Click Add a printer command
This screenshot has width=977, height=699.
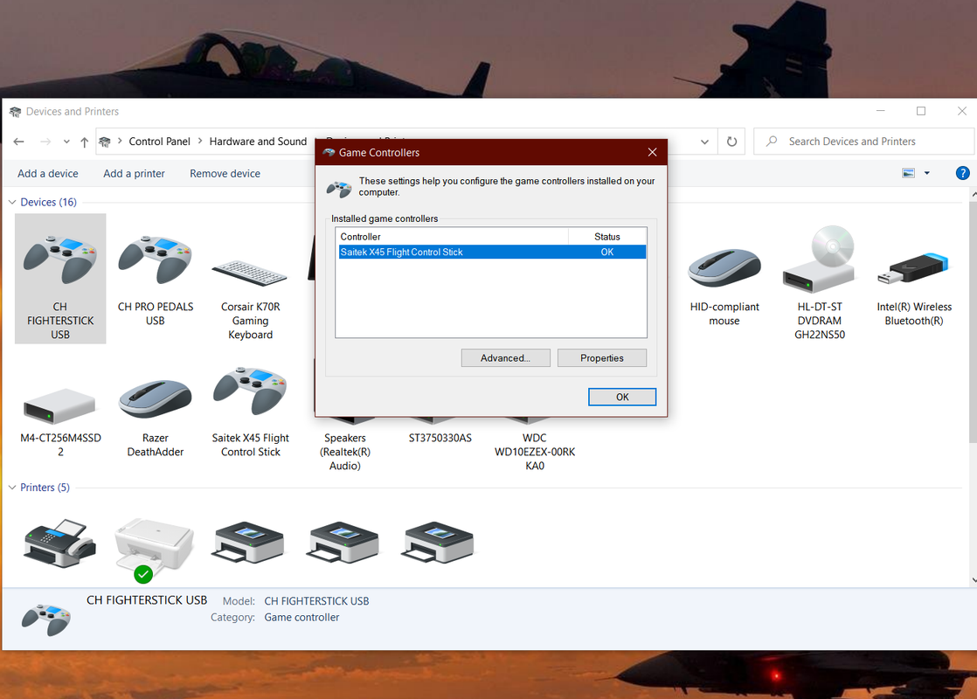(134, 174)
